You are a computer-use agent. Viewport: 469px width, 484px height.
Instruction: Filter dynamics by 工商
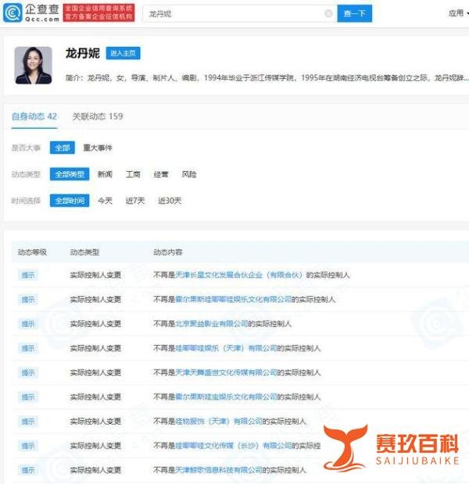point(133,174)
